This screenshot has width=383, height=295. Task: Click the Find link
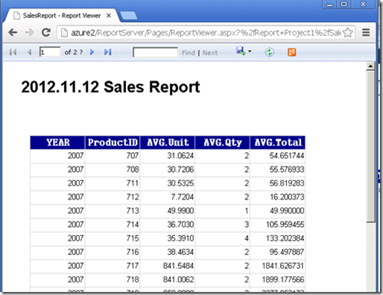(x=189, y=53)
